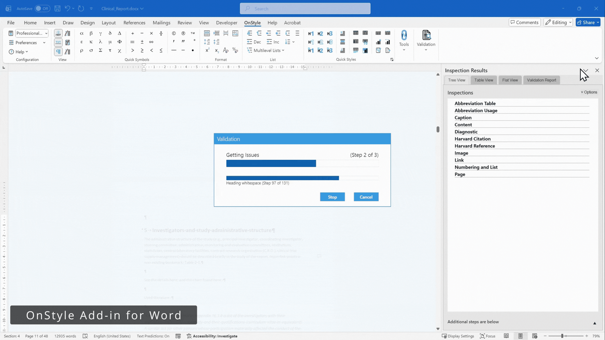Insert the bullet dot symbol
Image resolution: width=605 pixels, height=340 pixels.
tap(193, 50)
